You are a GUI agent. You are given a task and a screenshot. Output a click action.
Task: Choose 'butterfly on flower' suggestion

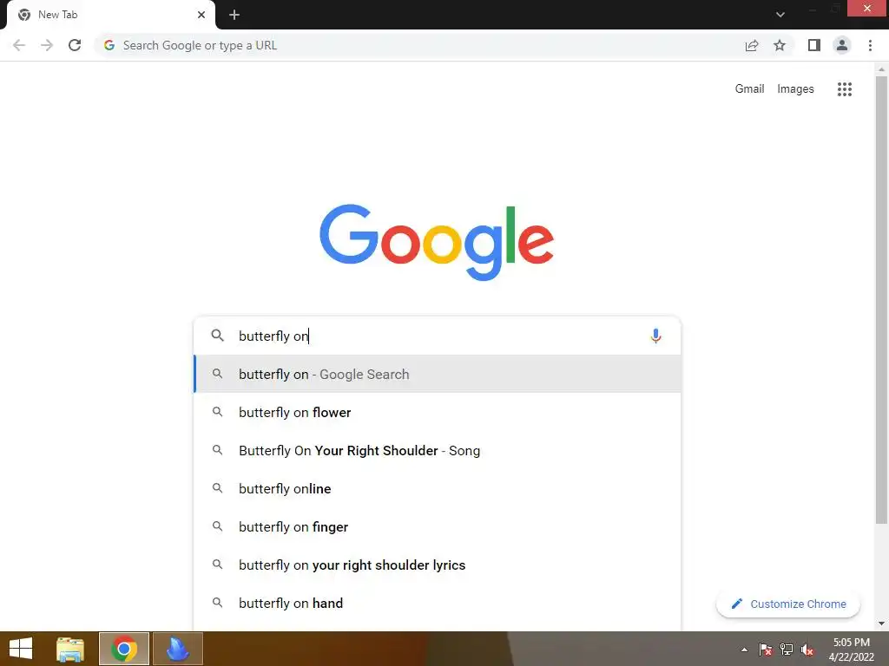438,412
